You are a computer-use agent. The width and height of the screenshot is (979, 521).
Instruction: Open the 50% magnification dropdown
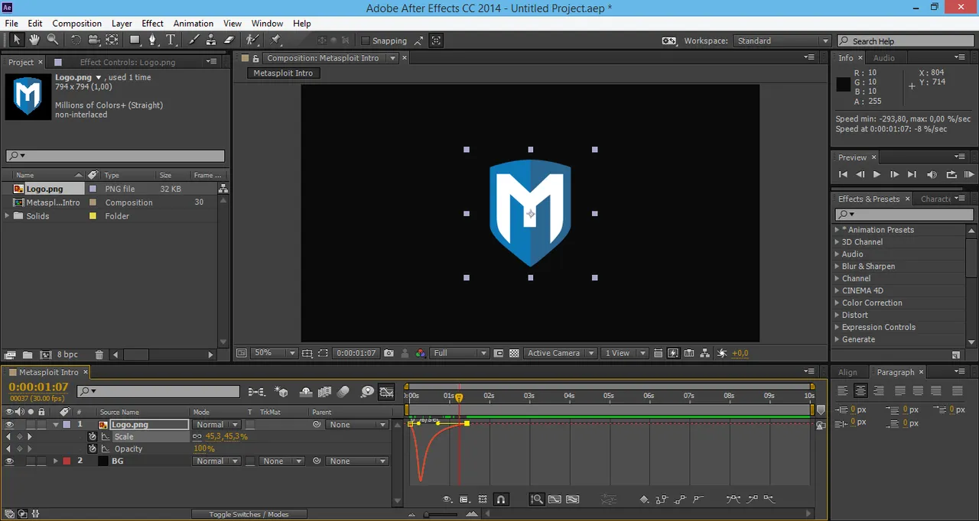[x=274, y=353]
